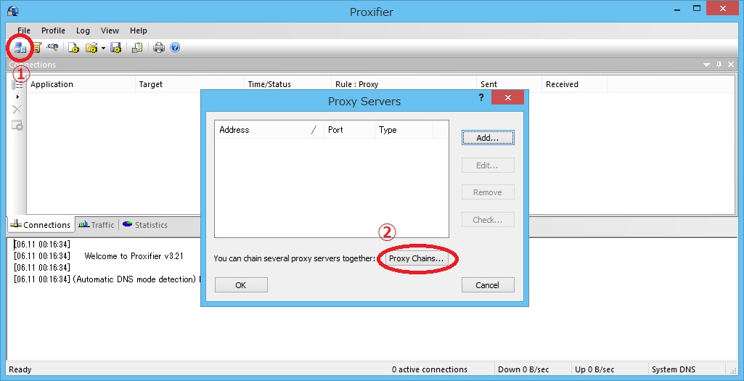The height and width of the screenshot is (381, 744).
Task: Sort connections by Target column
Action: pos(189,84)
